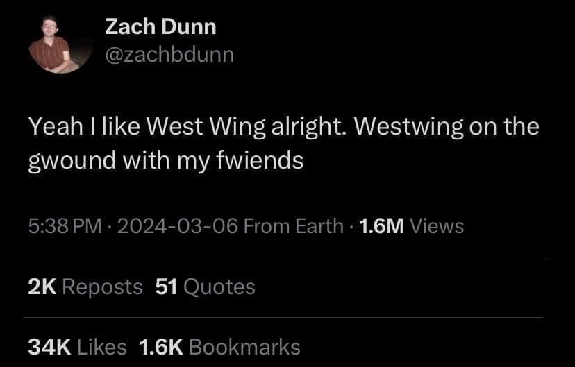Open the Quotes list label

pos(219,287)
